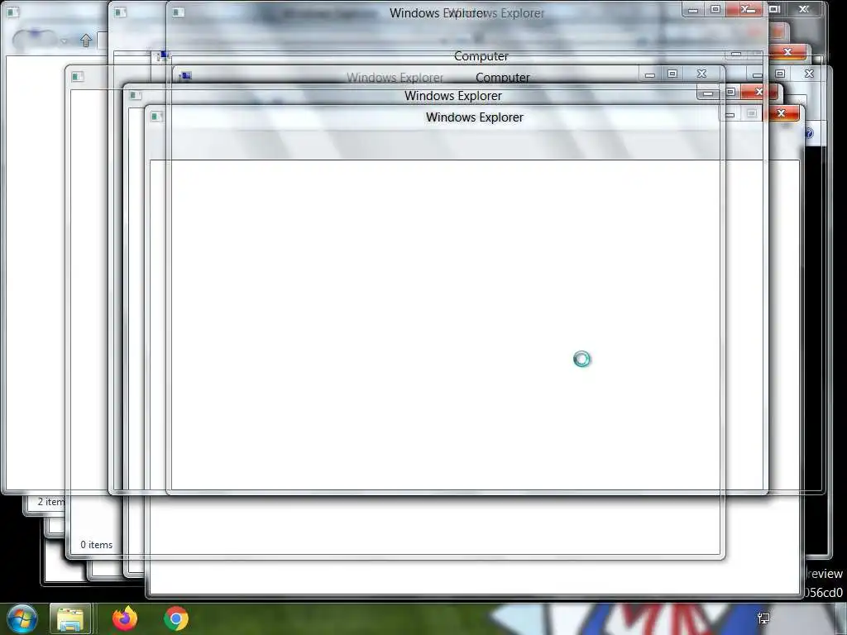Click the "2 item" status text in leftmost window

pos(50,502)
